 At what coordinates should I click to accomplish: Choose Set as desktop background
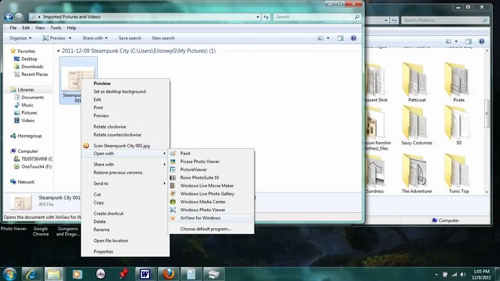(125, 92)
